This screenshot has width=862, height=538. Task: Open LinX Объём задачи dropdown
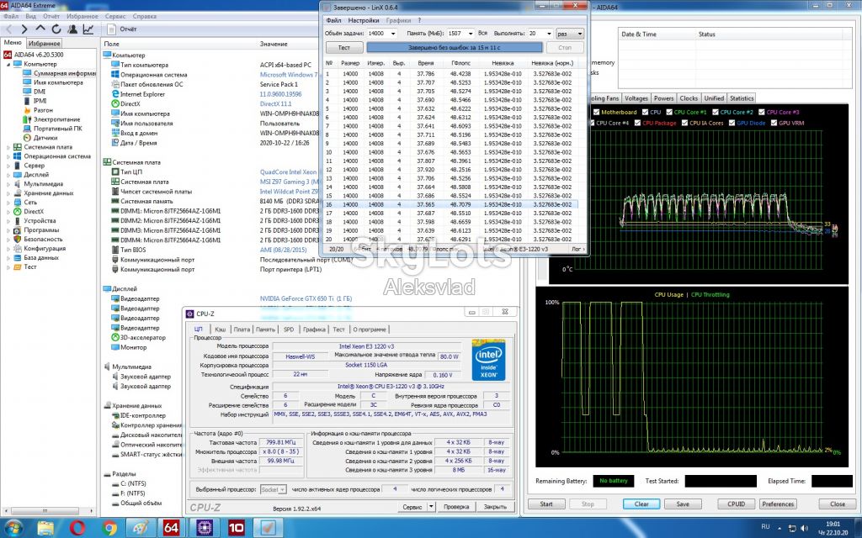click(x=392, y=34)
